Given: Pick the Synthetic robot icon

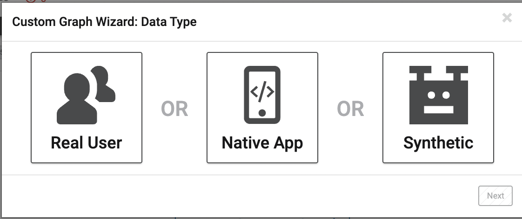Looking at the screenshot, I should [438, 95].
